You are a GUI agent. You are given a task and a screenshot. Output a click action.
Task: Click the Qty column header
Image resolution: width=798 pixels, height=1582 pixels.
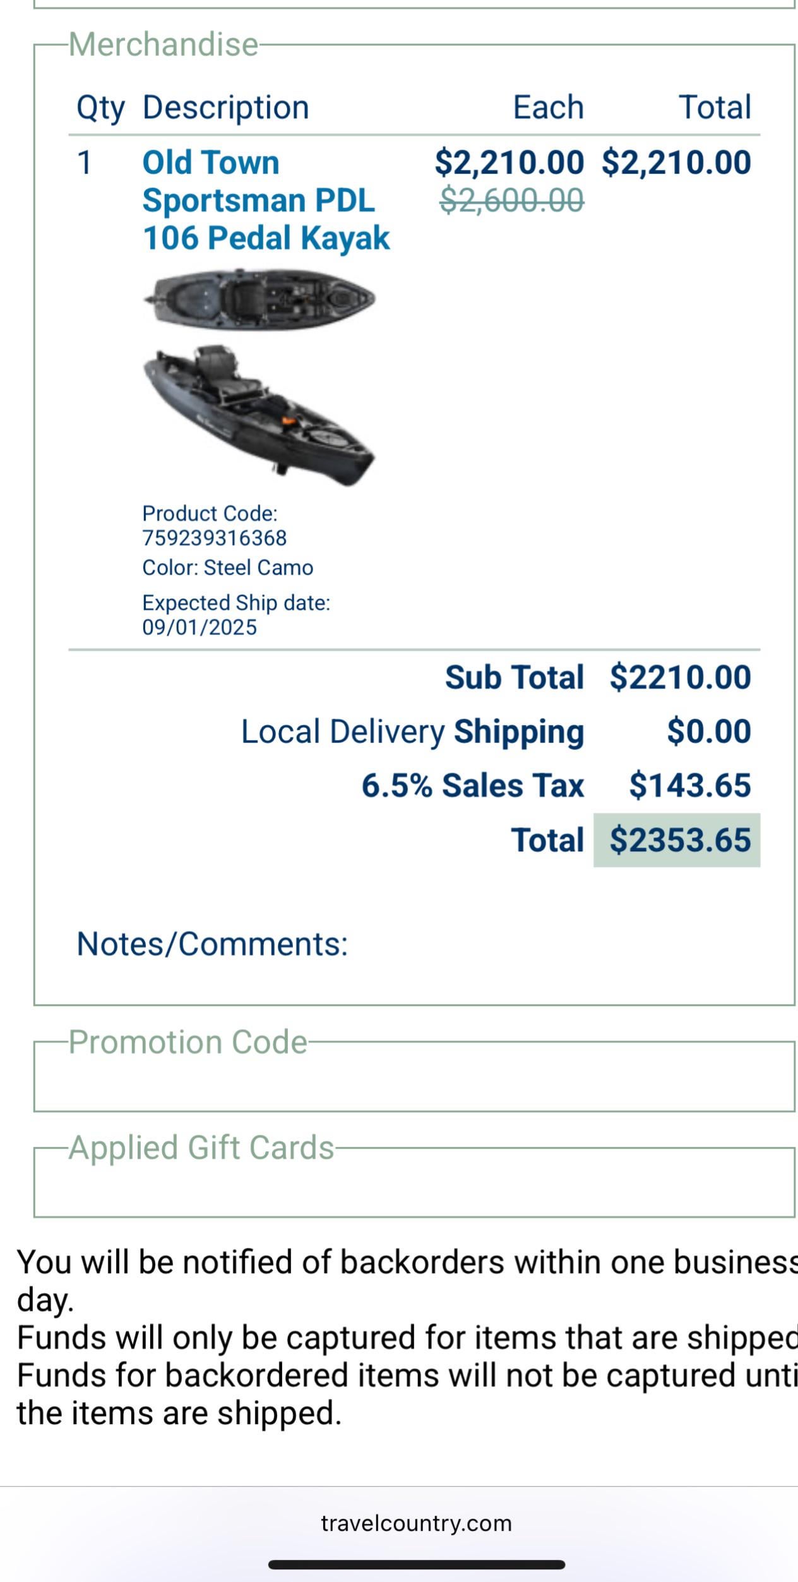click(x=100, y=108)
